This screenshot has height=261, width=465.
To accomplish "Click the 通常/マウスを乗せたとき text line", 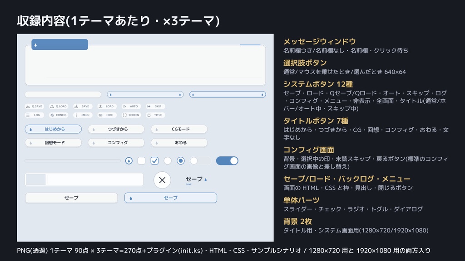I will coord(345,72).
